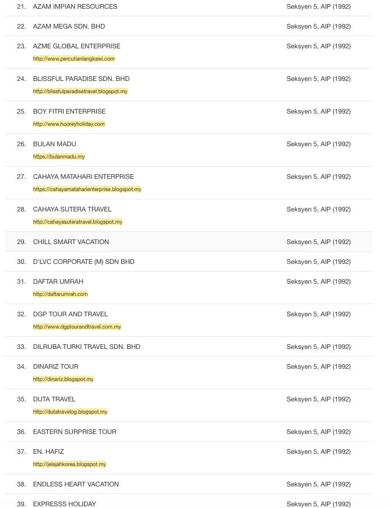The height and width of the screenshot is (508, 390).
Task: Click the cahayasuteratravel.blogspot.my link
Action: (x=78, y=222)
